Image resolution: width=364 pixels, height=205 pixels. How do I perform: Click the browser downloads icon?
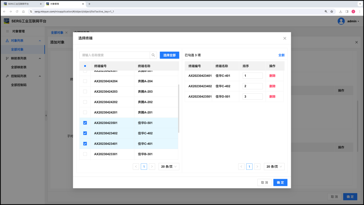340,11
